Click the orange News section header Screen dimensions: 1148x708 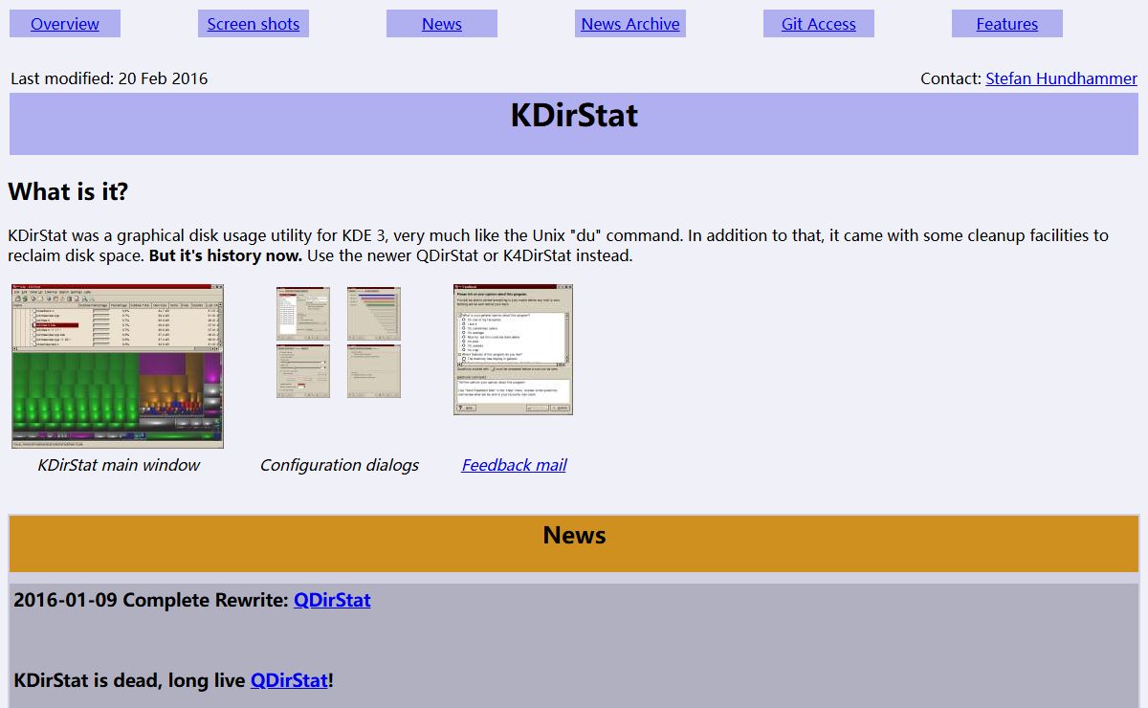[574, 543]
